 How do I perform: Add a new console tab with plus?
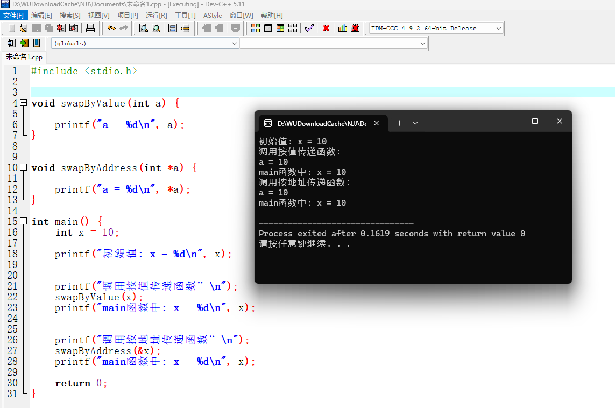point(399,123)
